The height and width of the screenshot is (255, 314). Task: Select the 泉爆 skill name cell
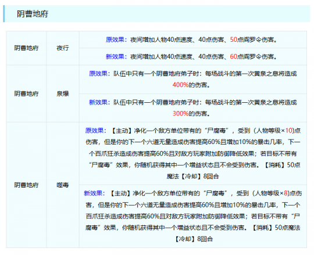pyautogui.click(x=63, y=94)
